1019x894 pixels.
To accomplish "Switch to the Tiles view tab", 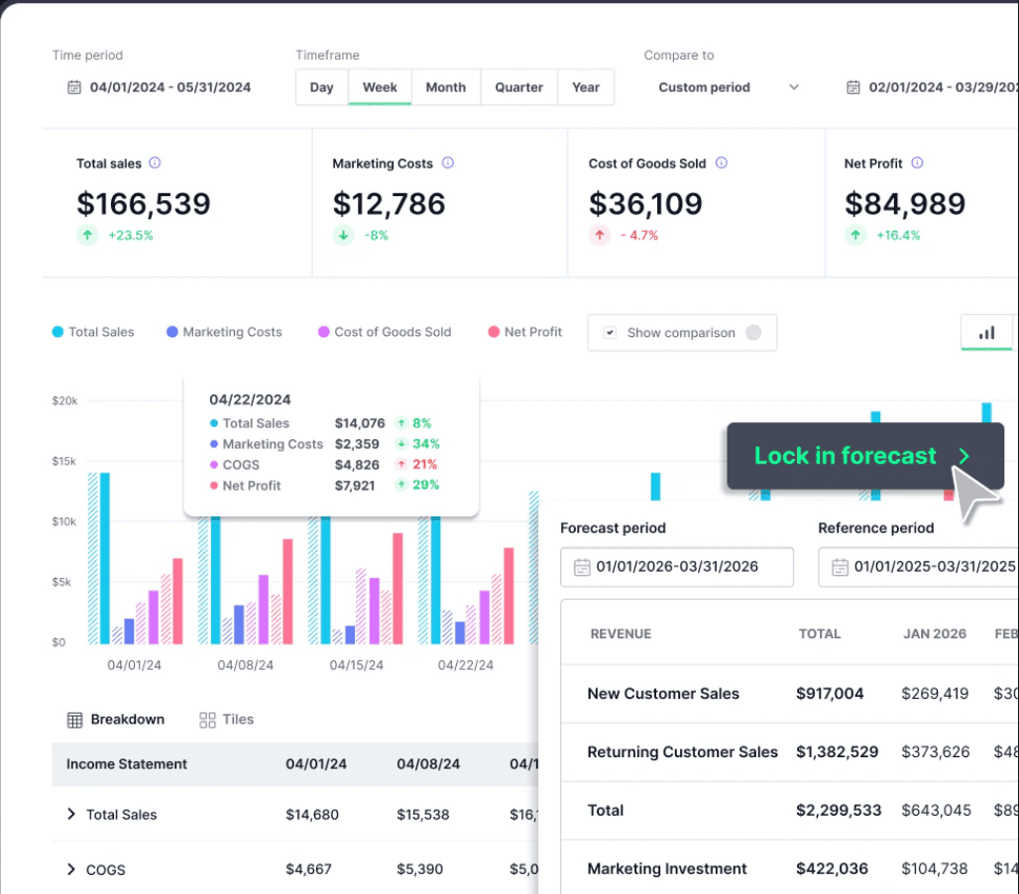I will (226, 720).
